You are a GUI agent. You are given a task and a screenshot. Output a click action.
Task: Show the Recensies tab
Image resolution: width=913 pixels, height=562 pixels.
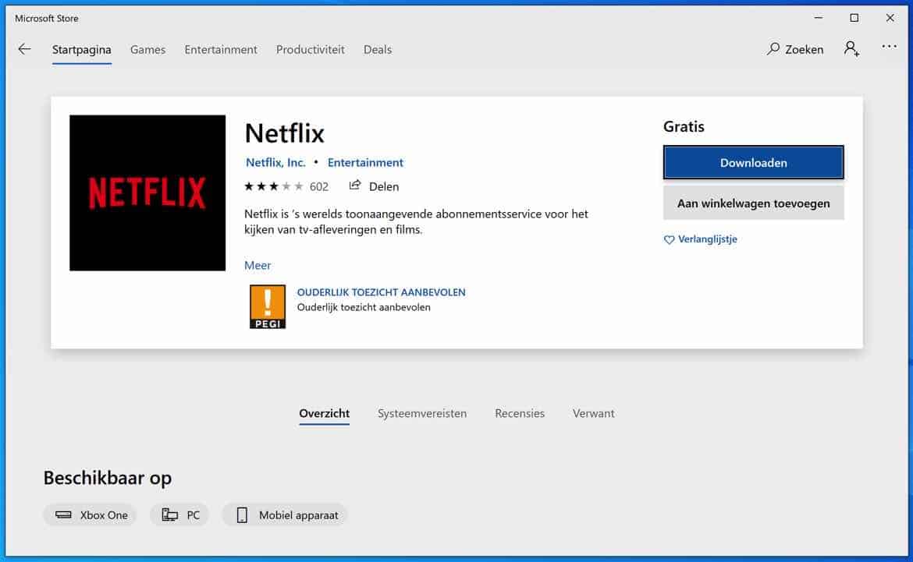coord(520,413)
